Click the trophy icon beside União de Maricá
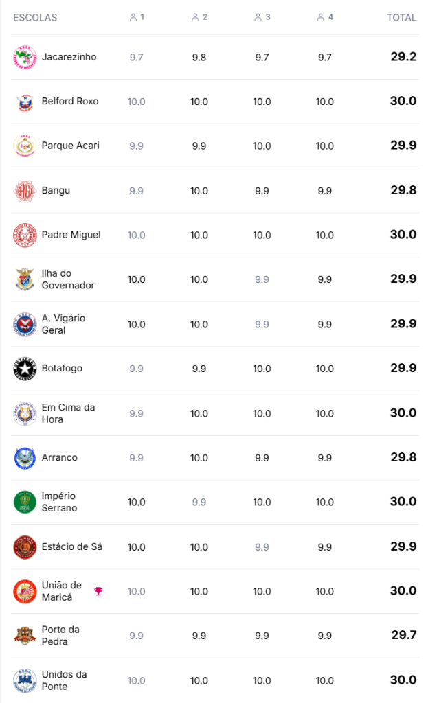 [98, 591]
